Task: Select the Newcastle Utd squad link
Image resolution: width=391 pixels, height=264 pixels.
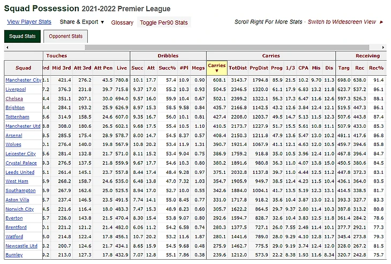Action: (21, 246)
